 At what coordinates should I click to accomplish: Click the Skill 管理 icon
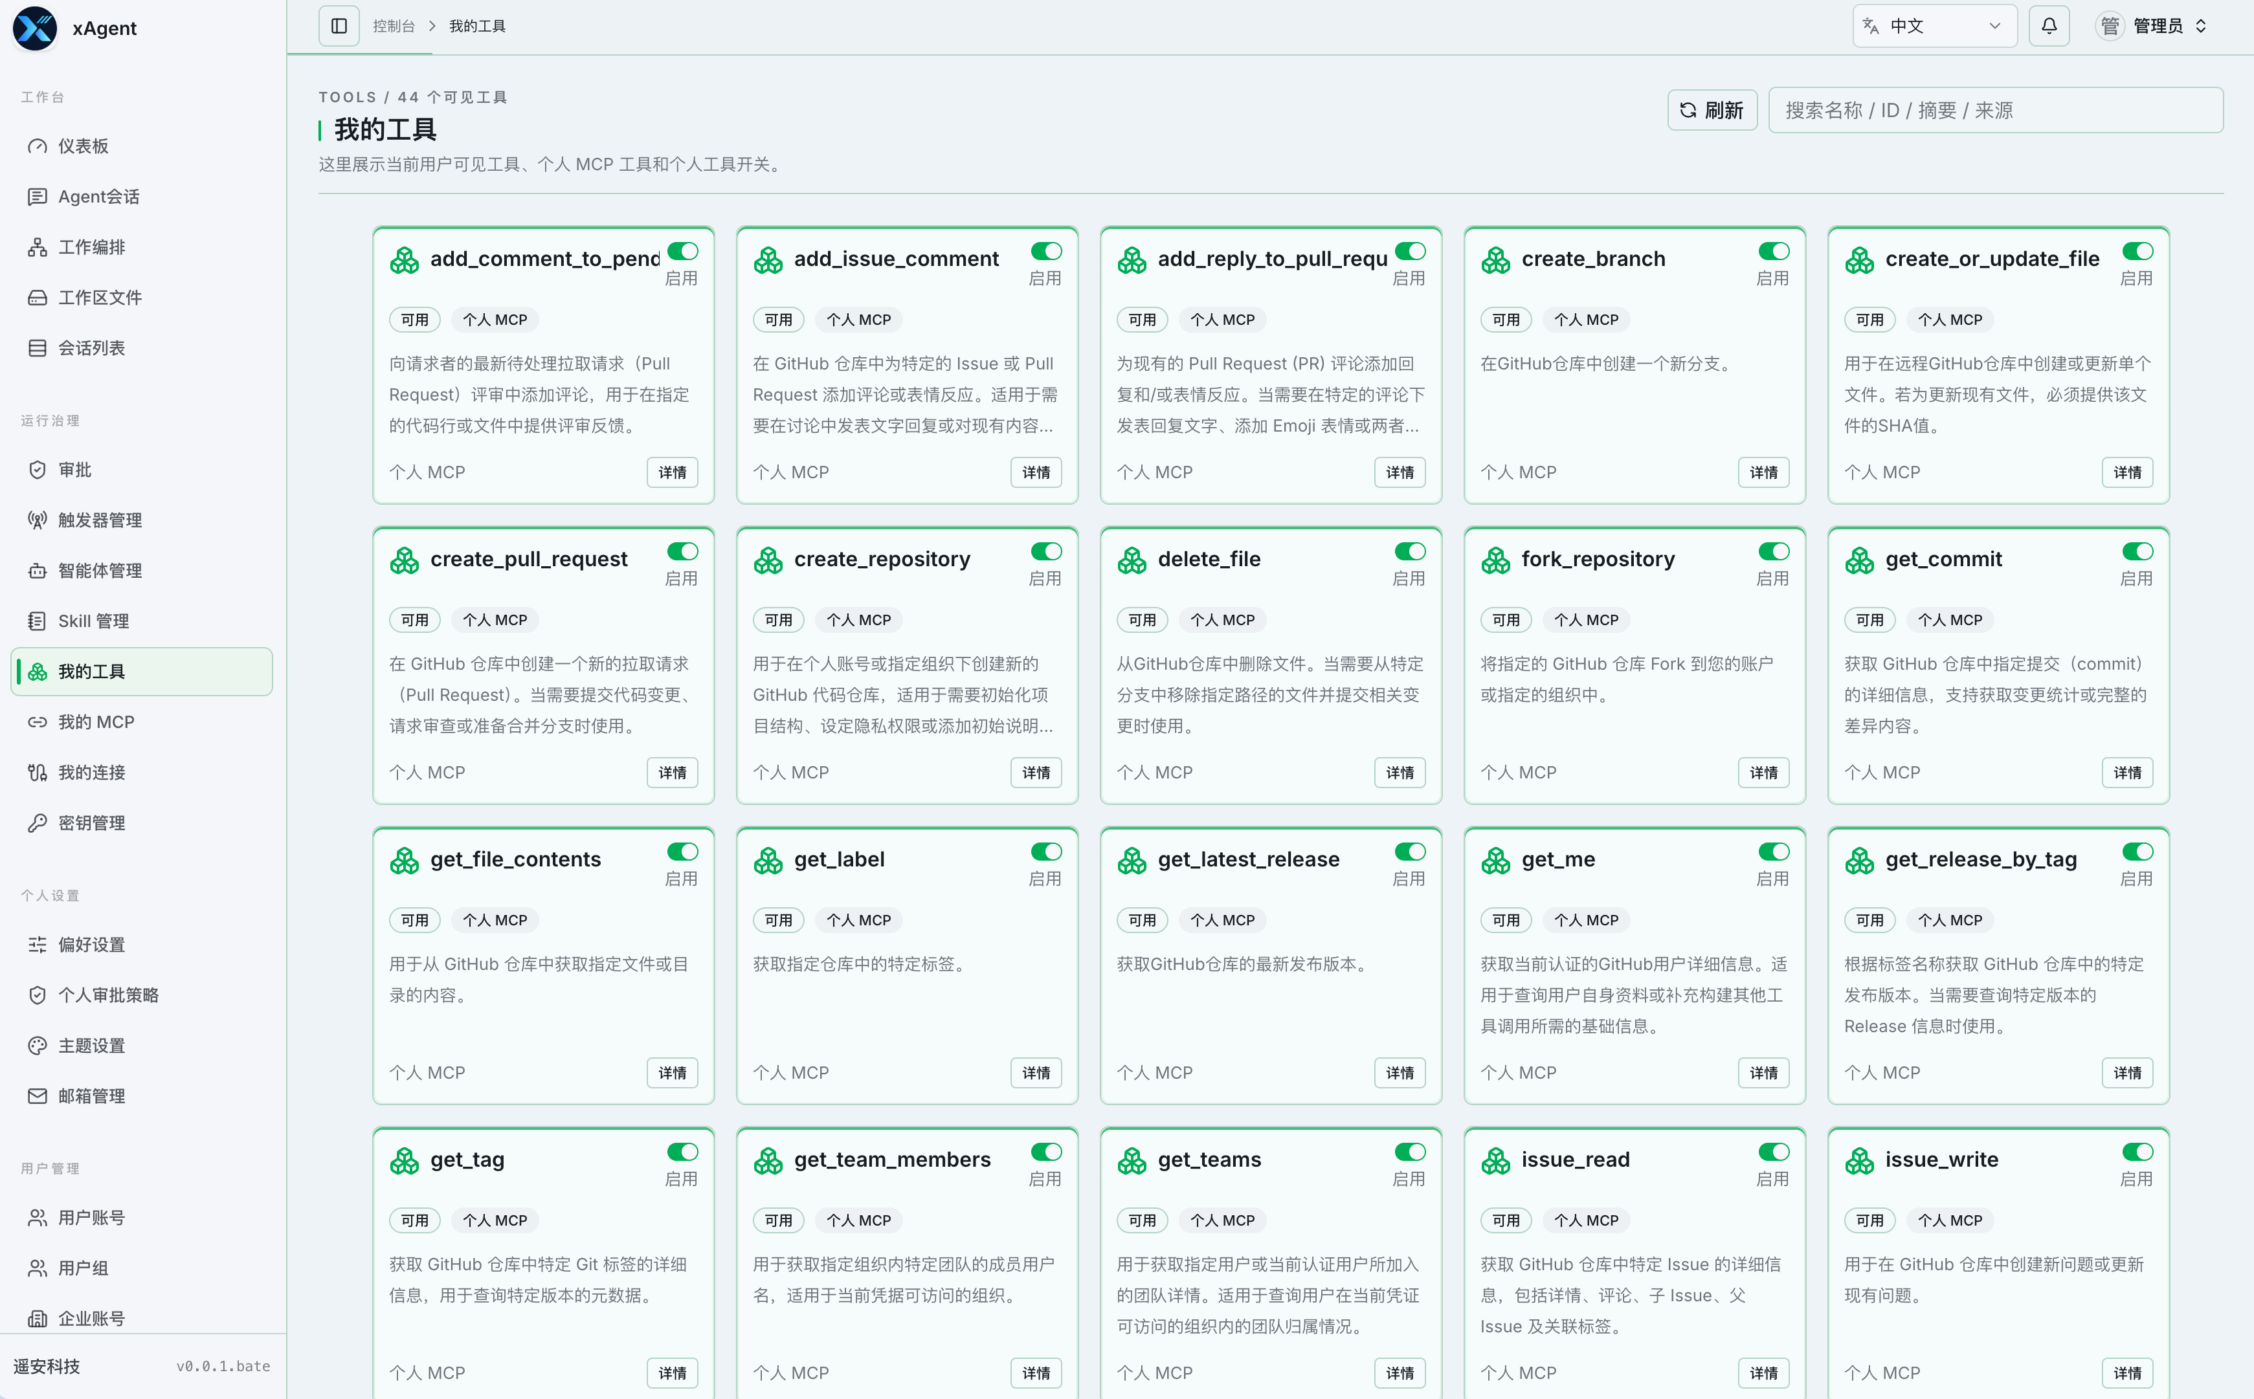coord(37,621)
